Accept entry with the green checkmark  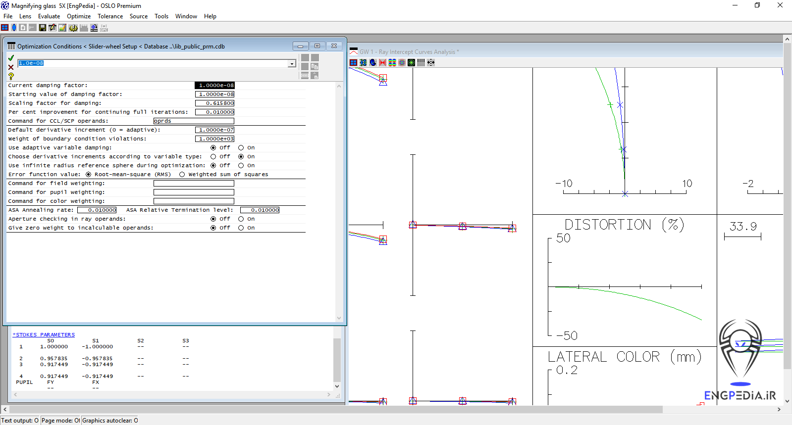(11, 58)
